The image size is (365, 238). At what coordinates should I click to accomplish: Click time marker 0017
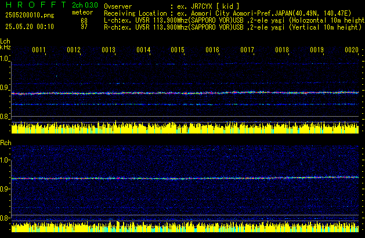[247, 50]
